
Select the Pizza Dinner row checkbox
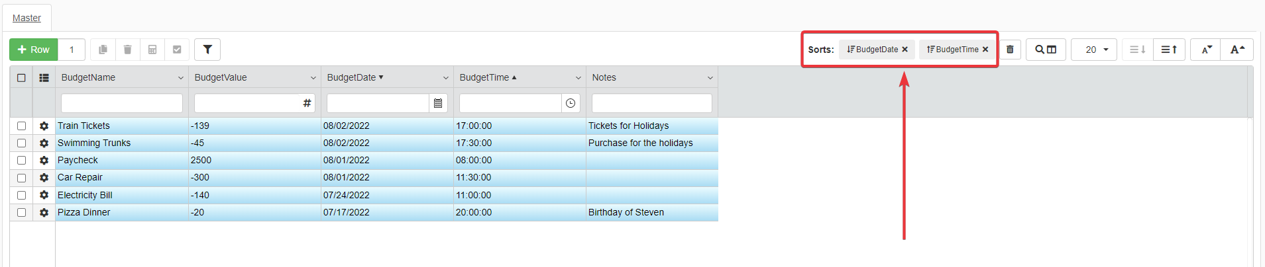[x=21, y=213]
